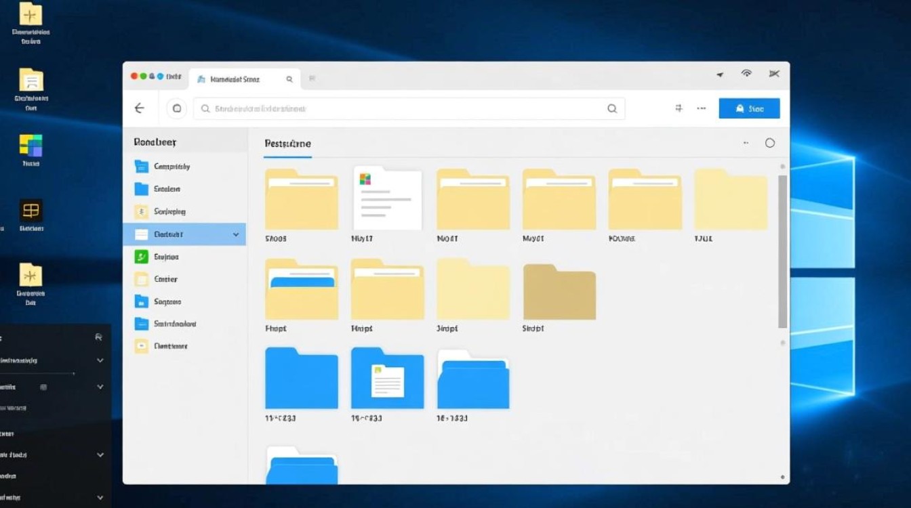
Task: Open the three-dots more options menu
Action: (x=702, y=108)
